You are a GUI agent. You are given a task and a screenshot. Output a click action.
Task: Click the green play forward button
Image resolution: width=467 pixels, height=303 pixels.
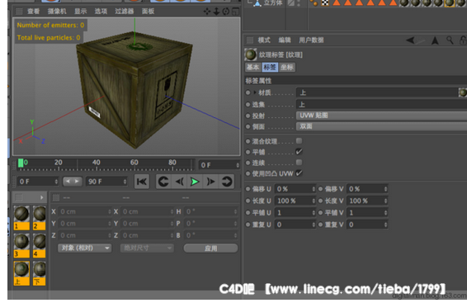[x=195, y=182]
